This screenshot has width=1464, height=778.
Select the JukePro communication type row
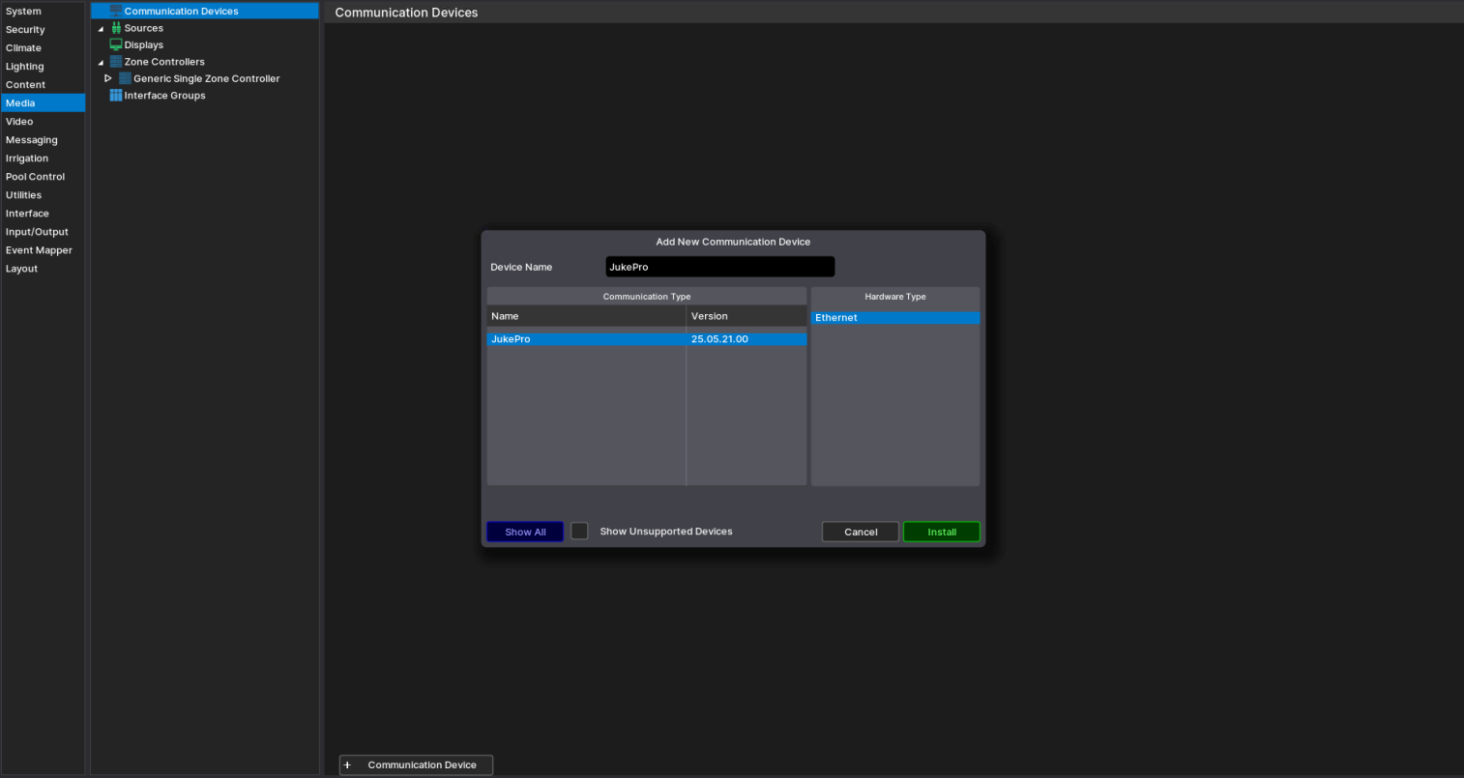(647, 339)
